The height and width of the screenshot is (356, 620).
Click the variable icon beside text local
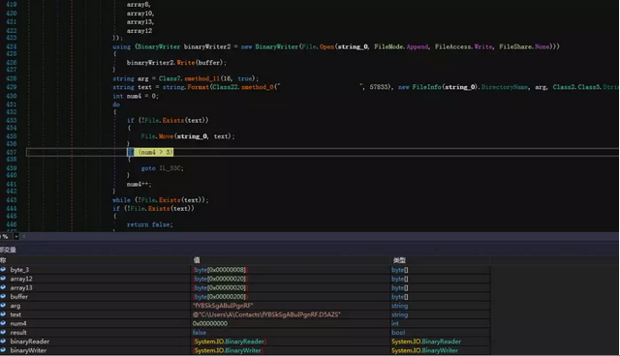[3, 314]
